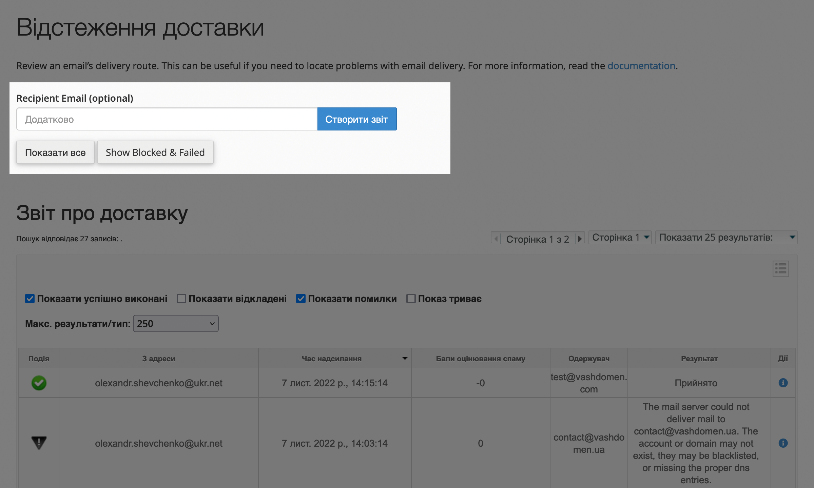Click contact@vashdomen.ua recipient cell
Screen dimensions: 814x488
[x=589, y=443]
